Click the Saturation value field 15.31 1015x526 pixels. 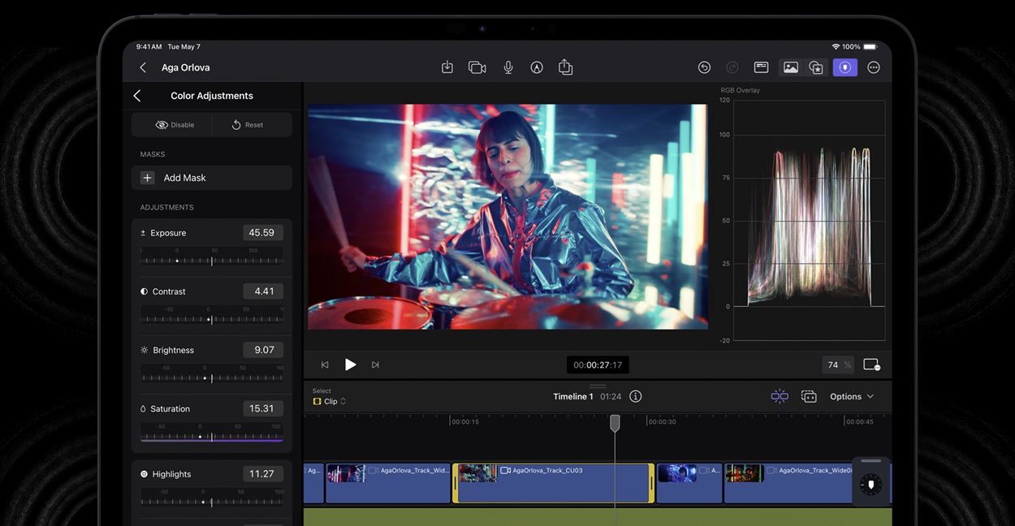coord(263,408)
